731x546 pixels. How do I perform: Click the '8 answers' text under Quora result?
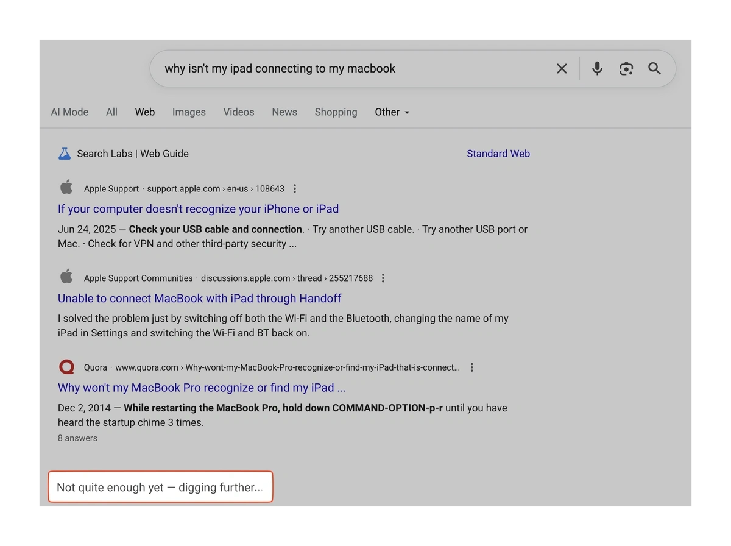pyautogui.click(x=77, y=438)
